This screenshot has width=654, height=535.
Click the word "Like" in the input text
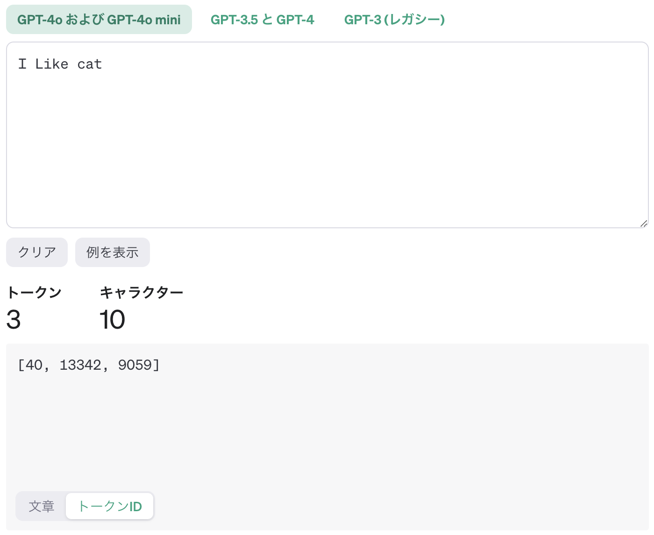click(x=52, y=64)
